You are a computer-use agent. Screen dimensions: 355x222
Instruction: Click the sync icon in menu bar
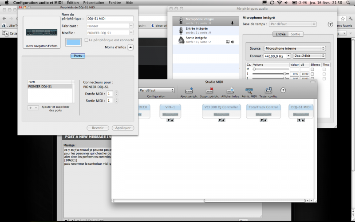click(272, 3)
